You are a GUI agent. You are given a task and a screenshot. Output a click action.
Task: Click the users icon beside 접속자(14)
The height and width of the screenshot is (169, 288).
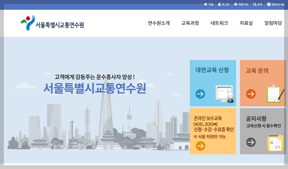click(269, 4)
